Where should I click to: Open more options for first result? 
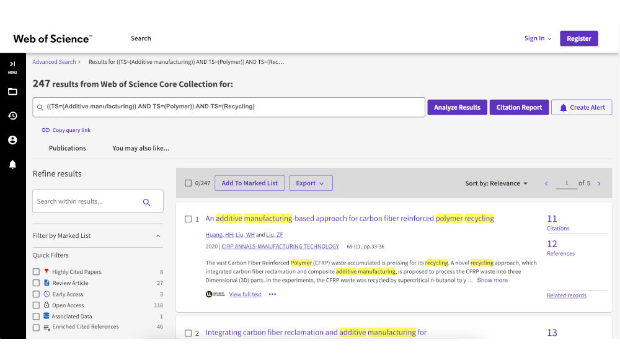click(272, 294)
